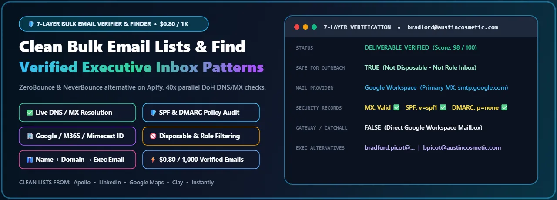
Task: Click the TRUE (Not Disposable) value
Action: point(420,67)
